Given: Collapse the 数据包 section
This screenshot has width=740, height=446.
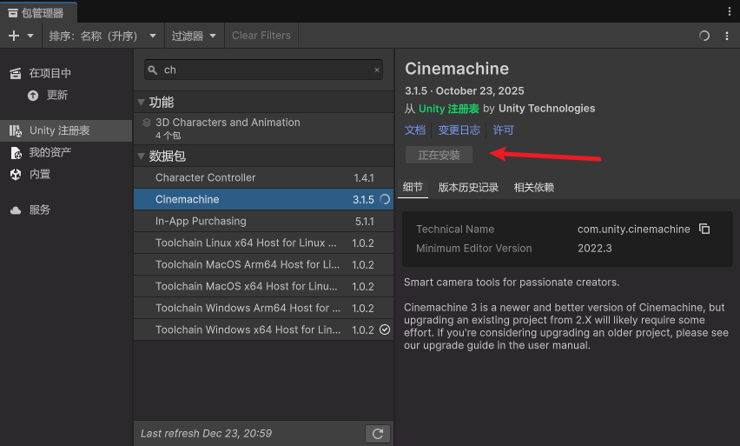Looking at the screenshot, I should coord(141,156).
